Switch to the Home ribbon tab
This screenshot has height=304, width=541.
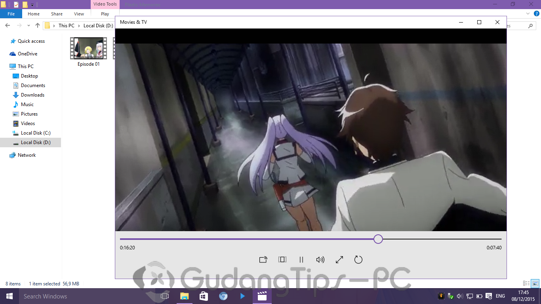[x=34, y=14]
